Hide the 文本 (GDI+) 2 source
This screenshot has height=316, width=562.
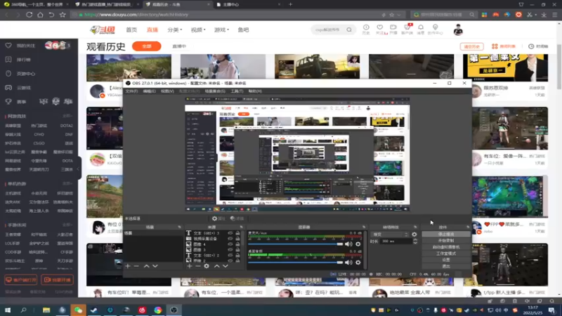pyautogui.click(x=230, y=255)
